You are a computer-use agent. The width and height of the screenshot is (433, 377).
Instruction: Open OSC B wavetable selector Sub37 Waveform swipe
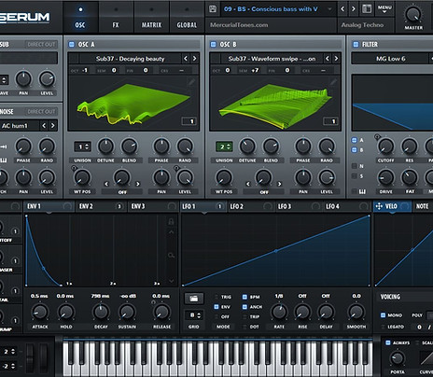coord(272,59)
